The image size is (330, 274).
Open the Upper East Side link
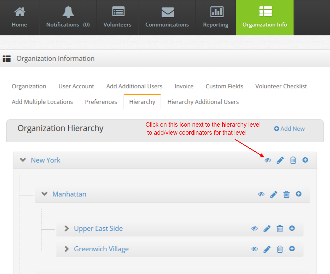coord(98,228)
